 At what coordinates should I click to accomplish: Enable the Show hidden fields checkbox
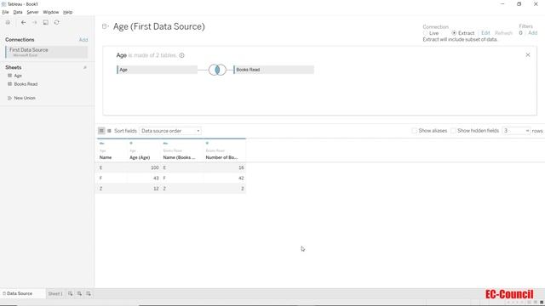point(453,131)
